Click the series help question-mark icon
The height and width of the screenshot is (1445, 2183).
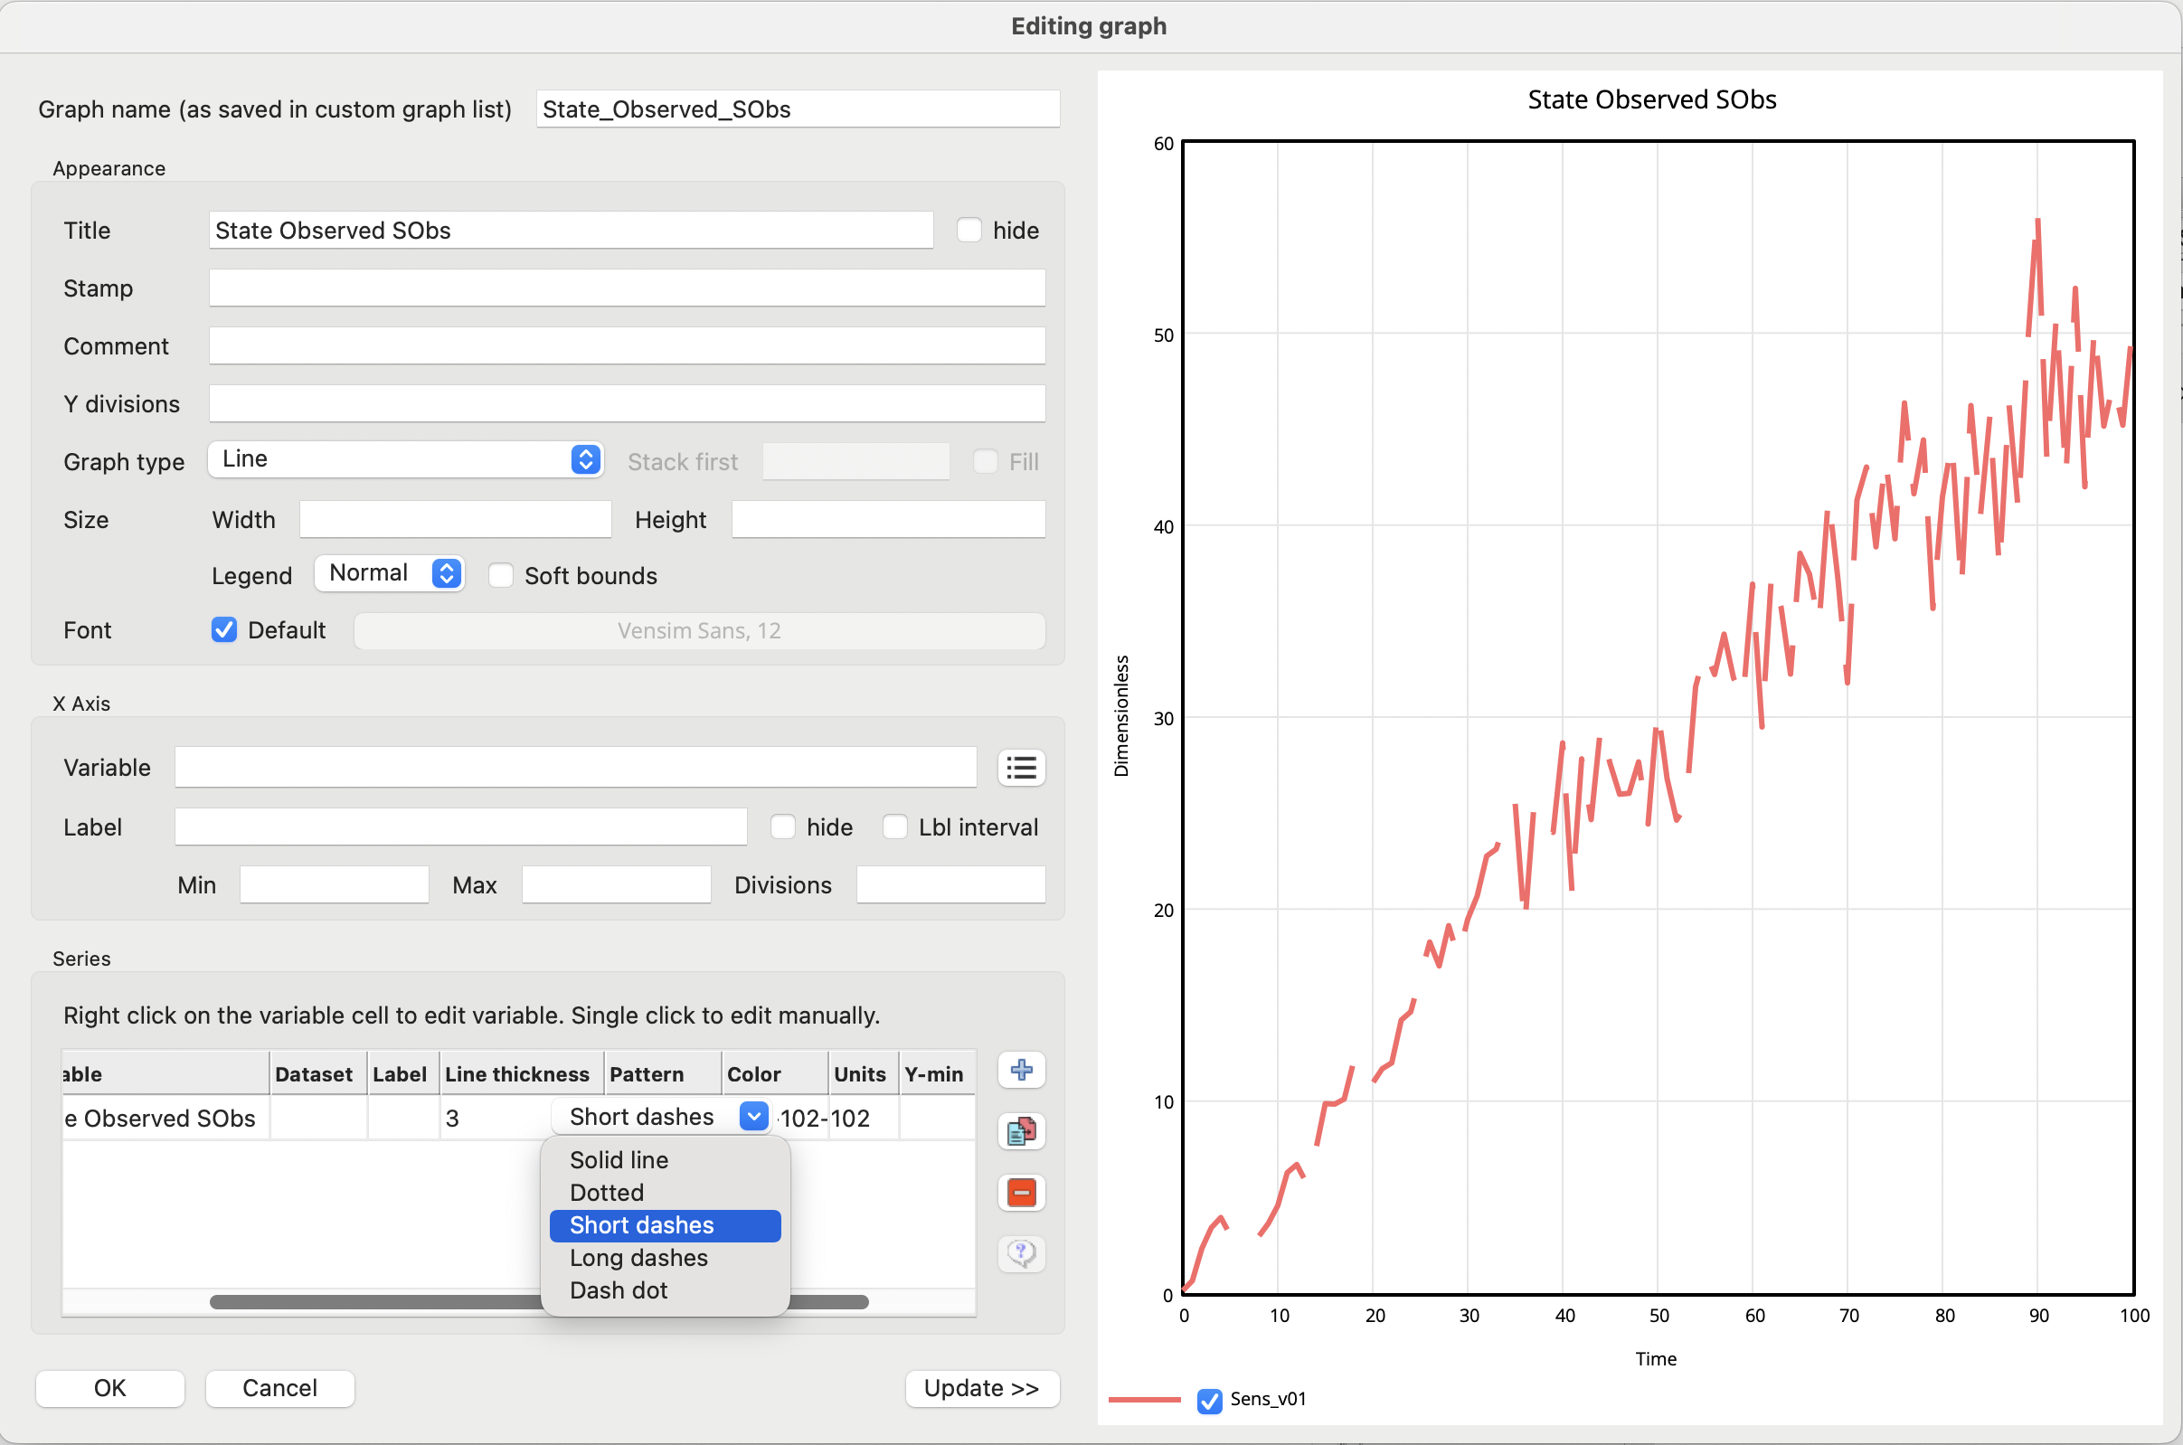(x=1021, y=1253)
